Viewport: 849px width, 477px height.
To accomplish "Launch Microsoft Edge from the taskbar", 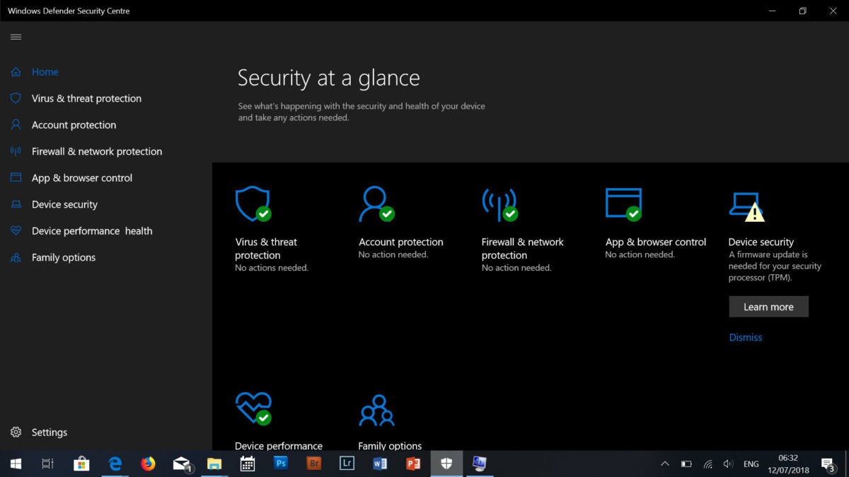I will point(115,464).
